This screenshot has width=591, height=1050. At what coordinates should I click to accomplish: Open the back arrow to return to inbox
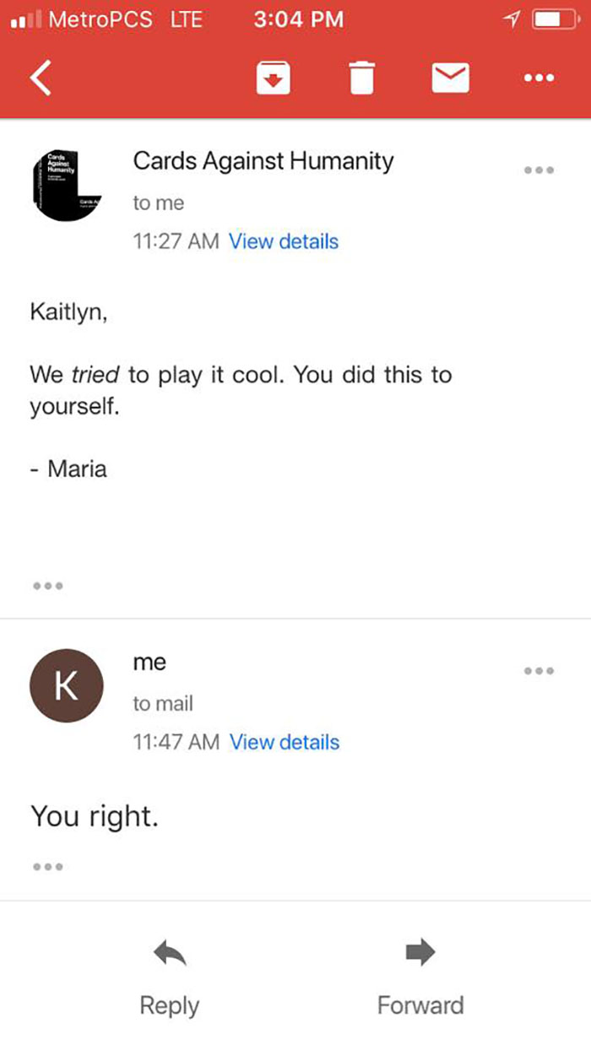41,78
